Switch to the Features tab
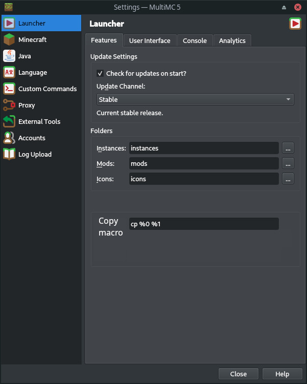 pos(104,40)
